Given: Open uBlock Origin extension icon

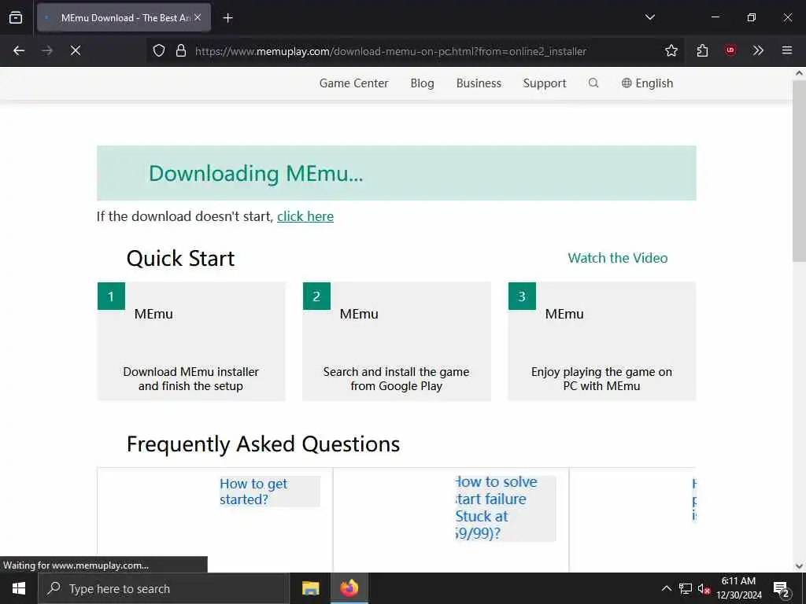Looking at the screenshot, I should click(x=730, y=50).
